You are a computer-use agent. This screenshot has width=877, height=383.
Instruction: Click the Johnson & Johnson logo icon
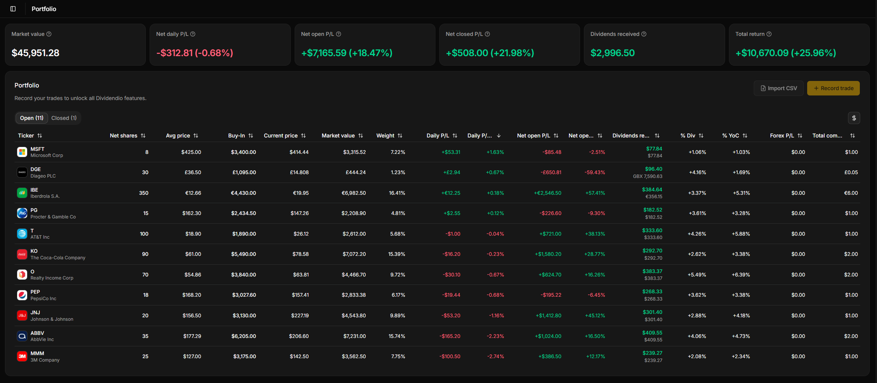pyautogui.click(x=22, y=315)
